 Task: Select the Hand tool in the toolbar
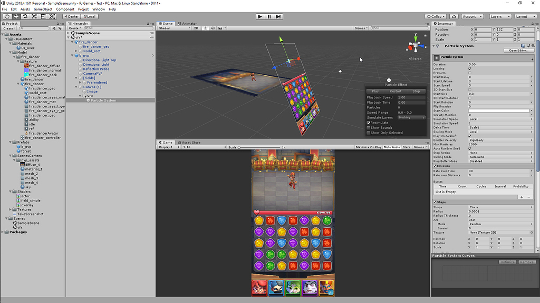coord(7,16)
